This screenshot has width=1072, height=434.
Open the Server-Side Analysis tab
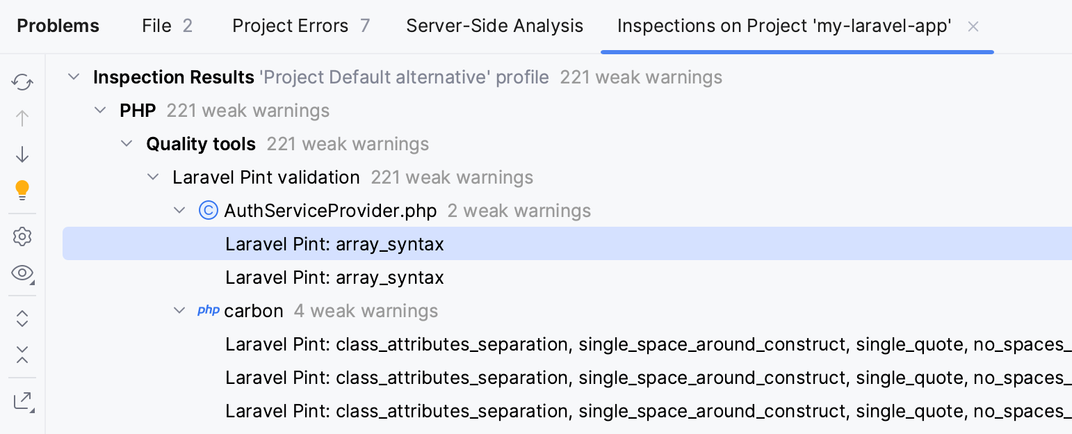(494, 26)
